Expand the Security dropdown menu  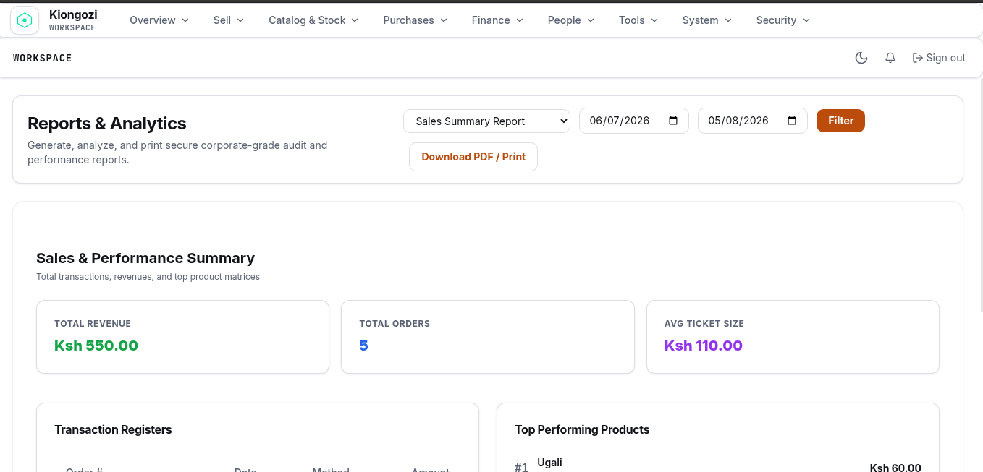pyautogui.click(x=783, y=20)
